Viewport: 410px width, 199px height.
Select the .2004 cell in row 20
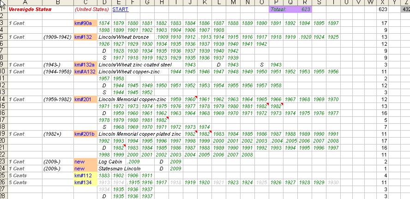(x=276, y=141)
